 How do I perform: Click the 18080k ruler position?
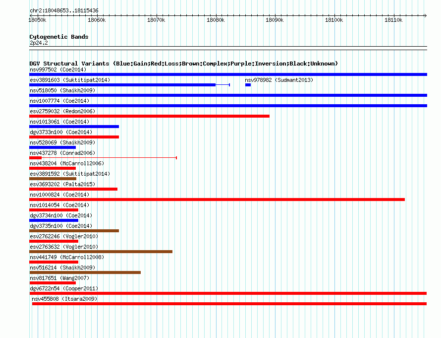(216, 20)
